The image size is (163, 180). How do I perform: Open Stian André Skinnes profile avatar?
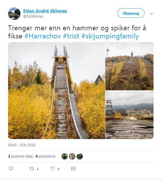tap(14, 14)
